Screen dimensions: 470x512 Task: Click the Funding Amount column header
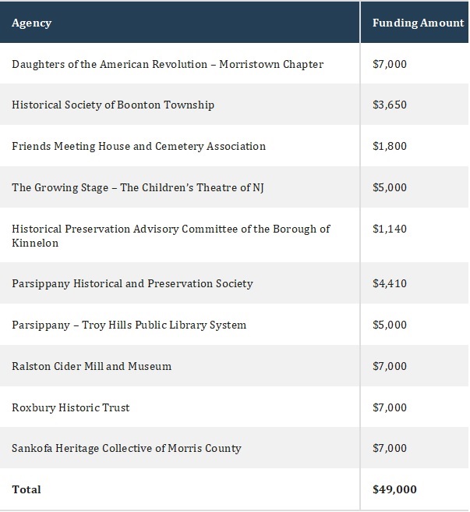pos(418,23)
